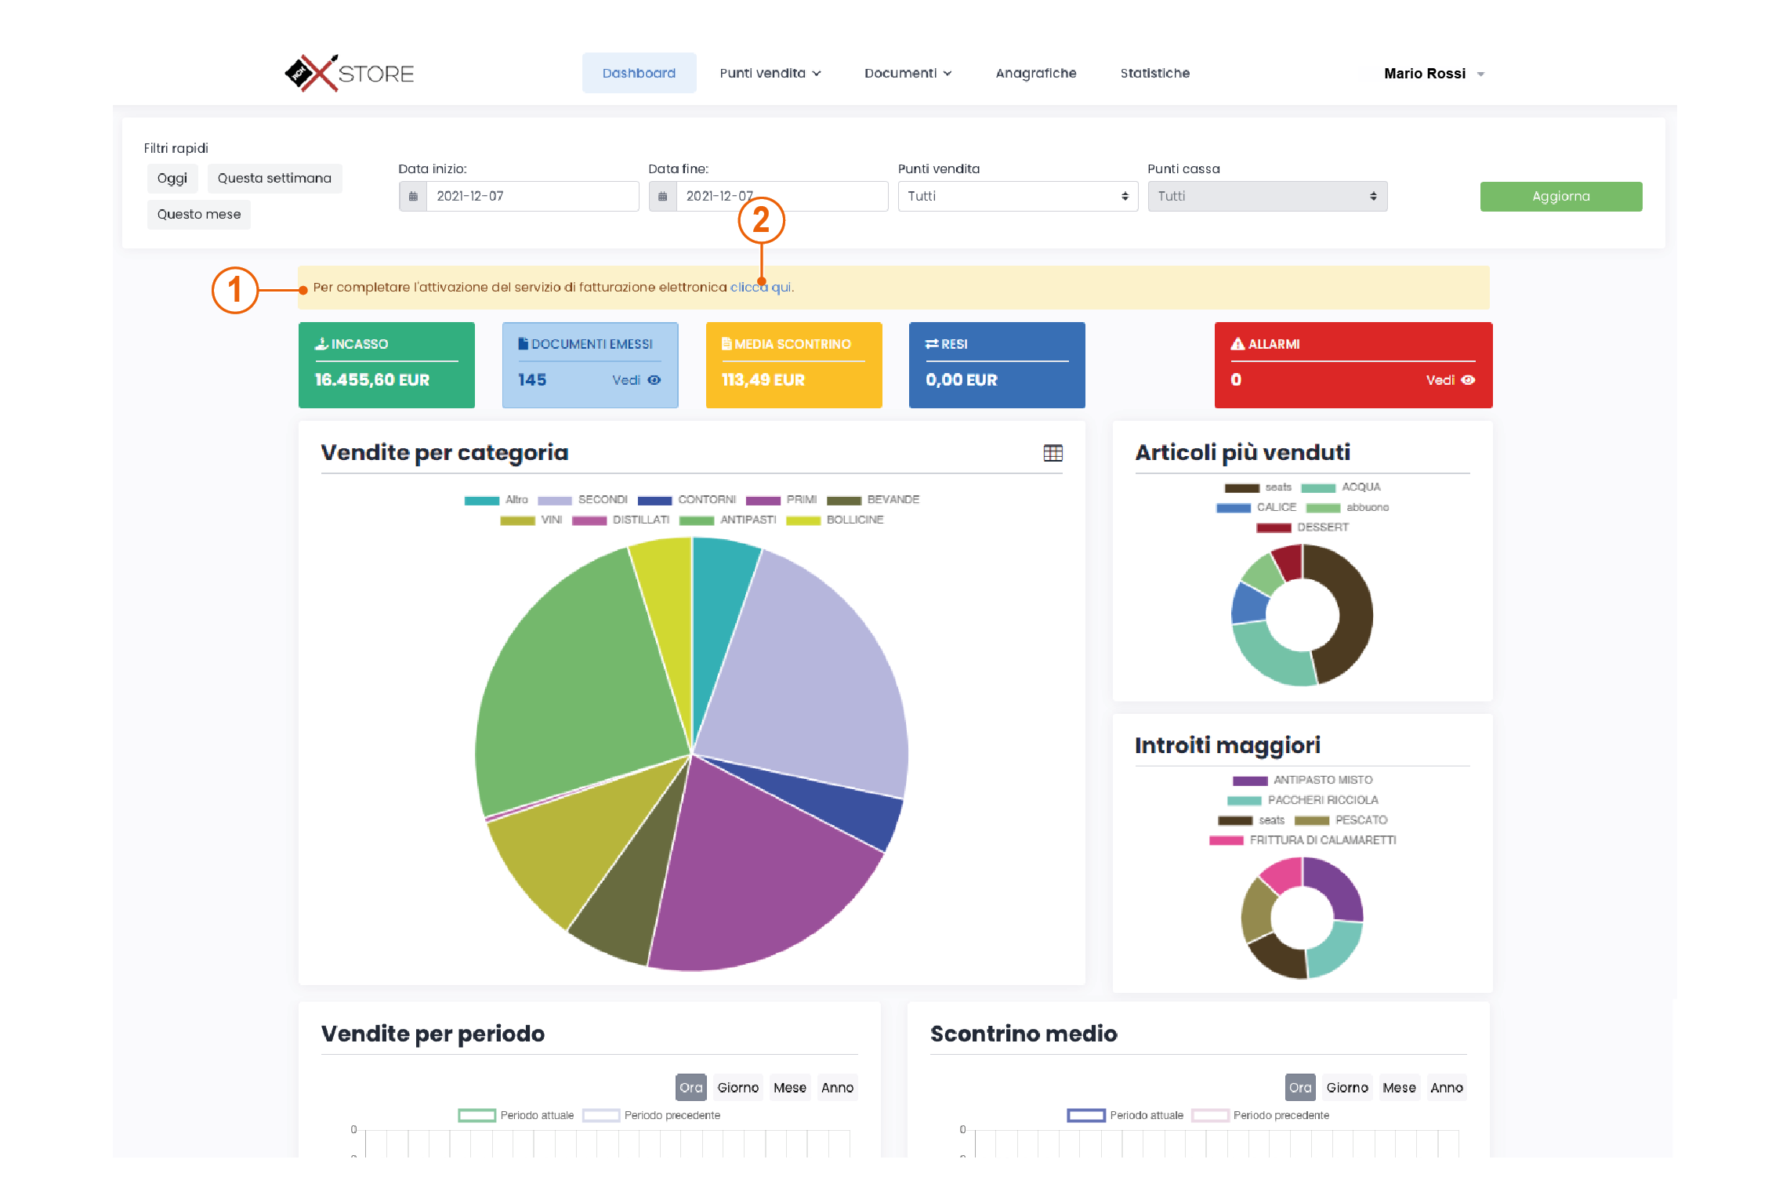Viewport: 1790px width, 1199px height.
Task: Click the XSTORE logo
Action: tap(349, 72)
